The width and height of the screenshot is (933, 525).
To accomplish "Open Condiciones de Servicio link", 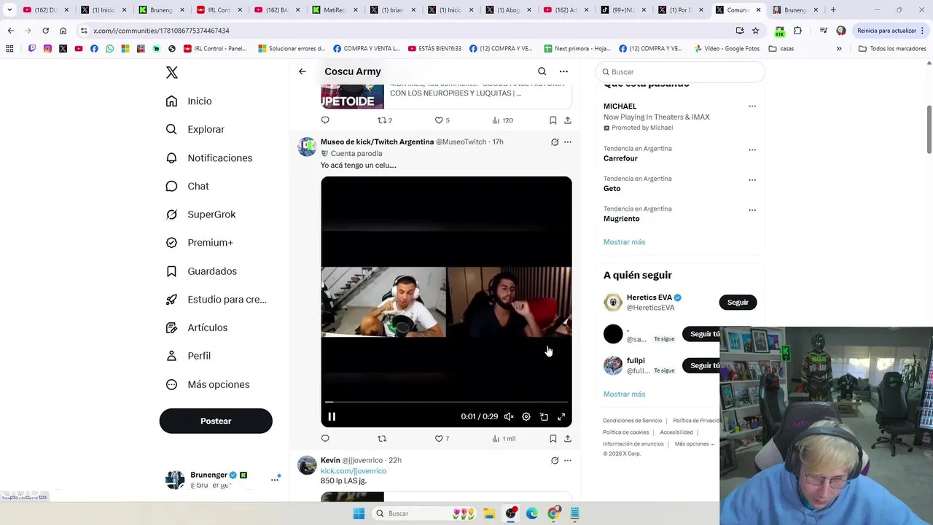I will pyautogui.click(x=633, y=421).
